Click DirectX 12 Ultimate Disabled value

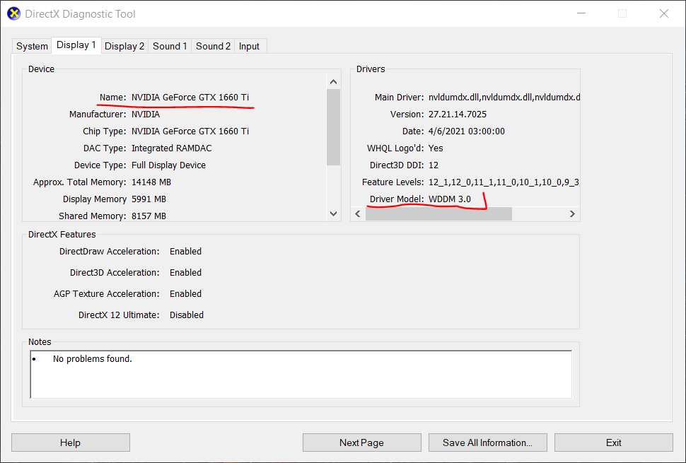[187, 315]
